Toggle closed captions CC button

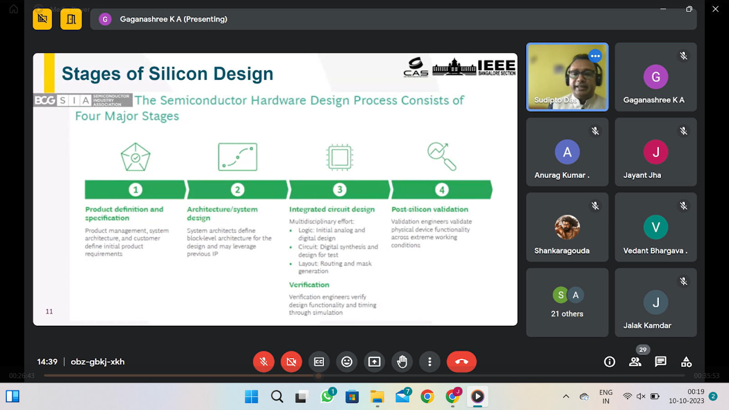tap(319, 362)
